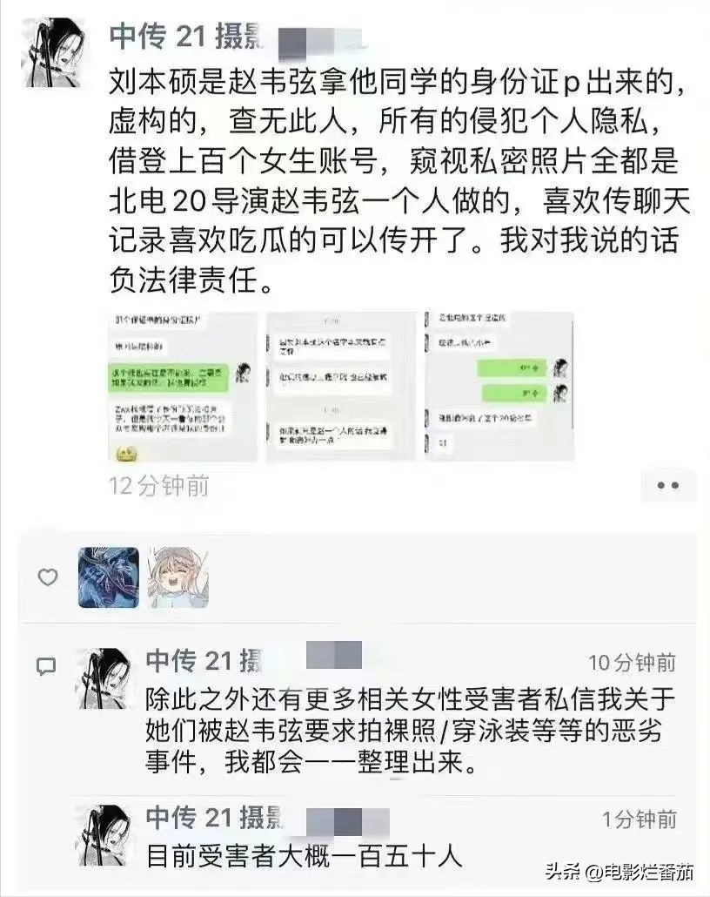Image resolution: width=710 pixels, height=897 pixels.
Task: Open commenter name on first comment
Action: (204, 661)
